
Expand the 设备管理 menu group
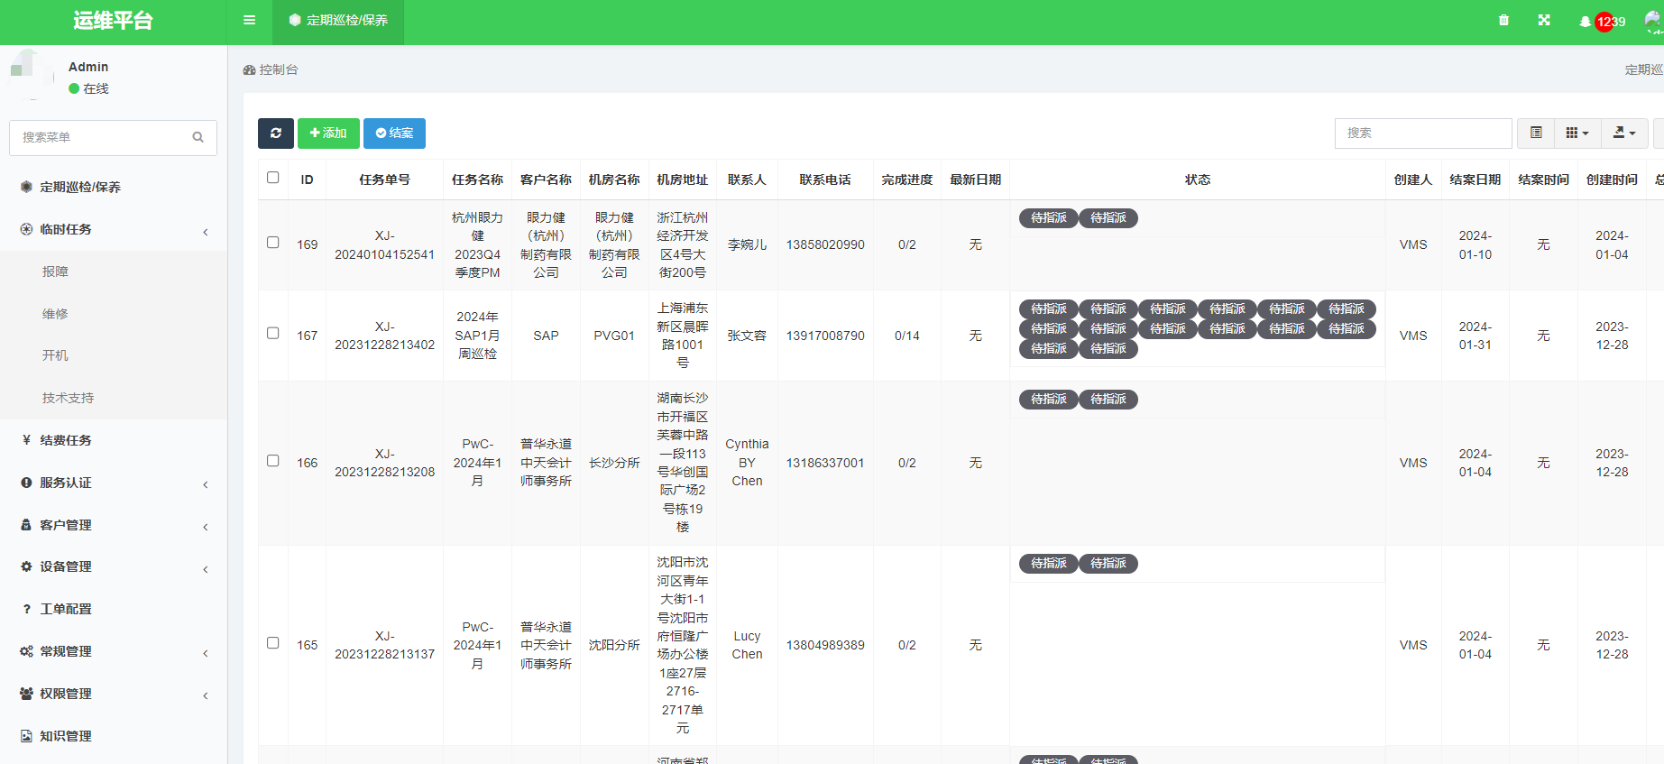[114, 566]
